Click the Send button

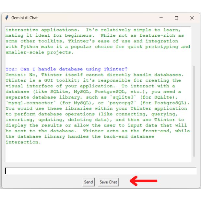tap(89, 182)
